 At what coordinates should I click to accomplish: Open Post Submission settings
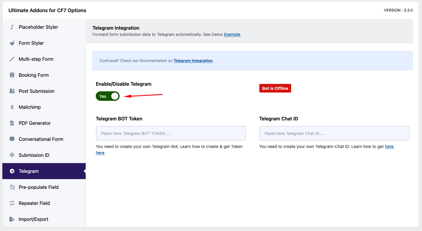pyautogui.click(x=44, y=91)
